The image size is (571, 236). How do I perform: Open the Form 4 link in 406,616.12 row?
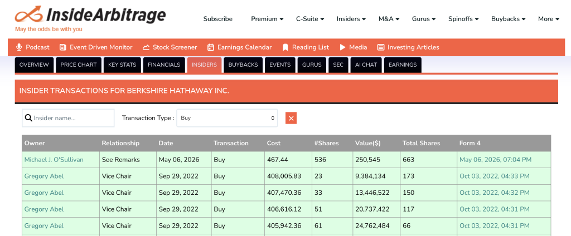495,209
